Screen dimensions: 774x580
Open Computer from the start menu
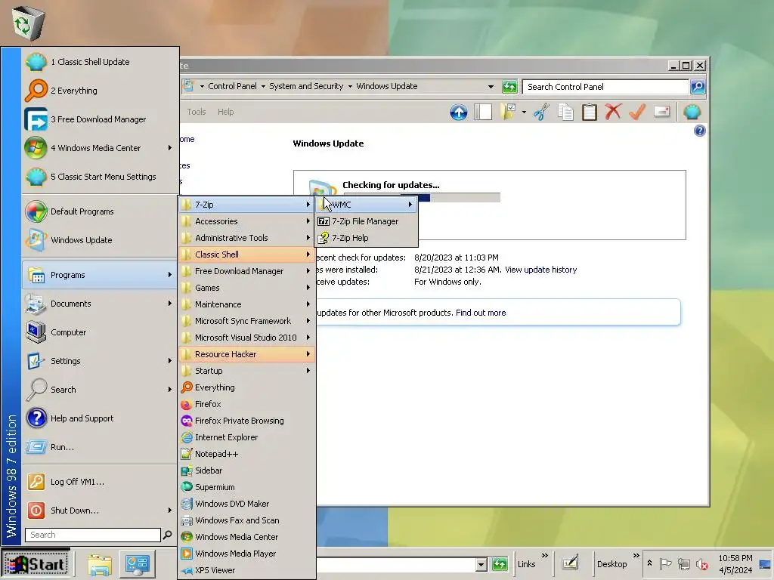101,332
